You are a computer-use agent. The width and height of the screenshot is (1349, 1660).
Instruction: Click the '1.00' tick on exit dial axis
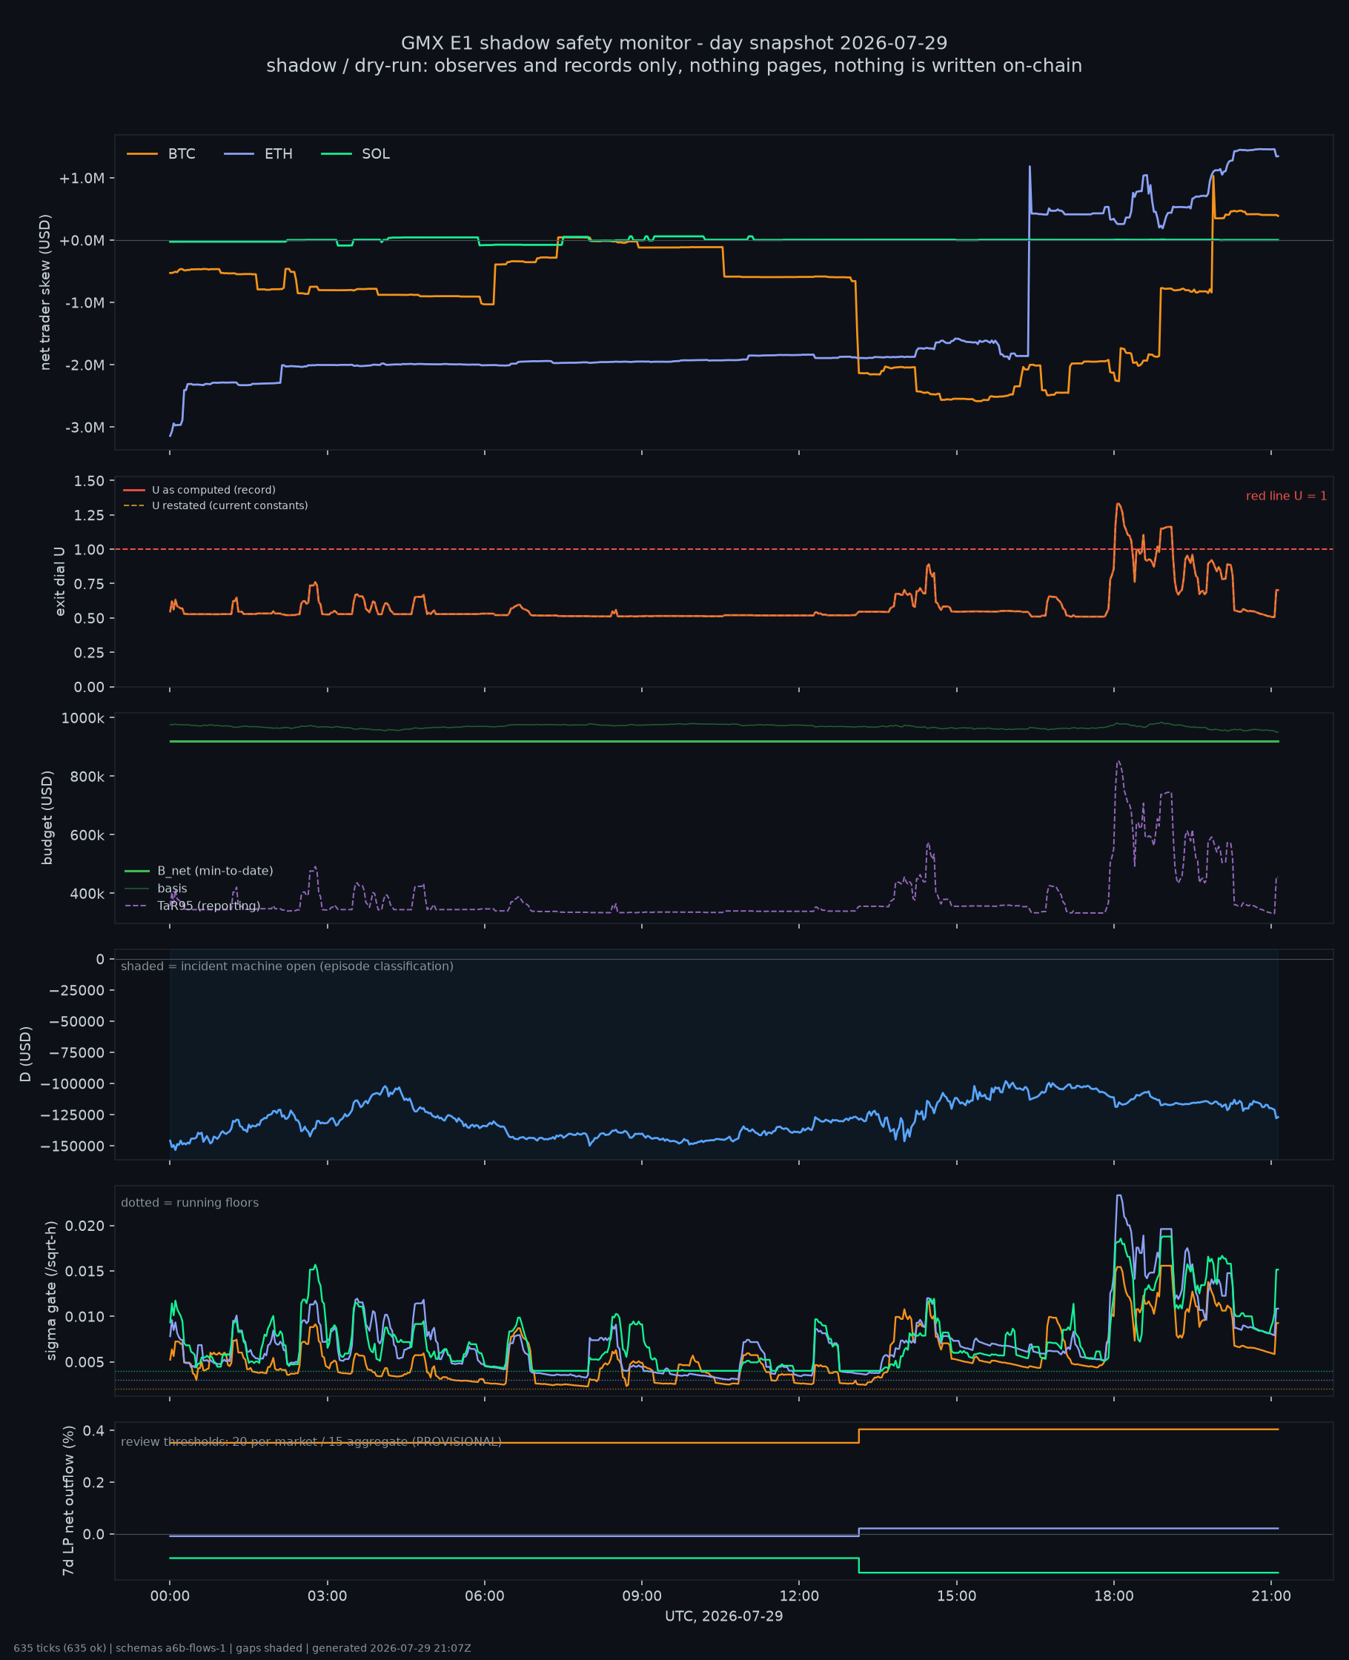pos(90,549)
